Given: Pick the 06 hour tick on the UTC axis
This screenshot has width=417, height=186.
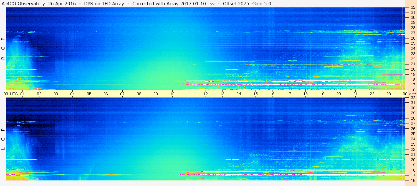Looking at the screenshot, I should [x=106, y=94].
